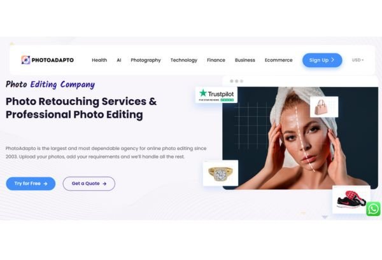Viewport: 382px width, 260px height.
Task: Click the arrow in Get a Quote
Action: [104, 184]
